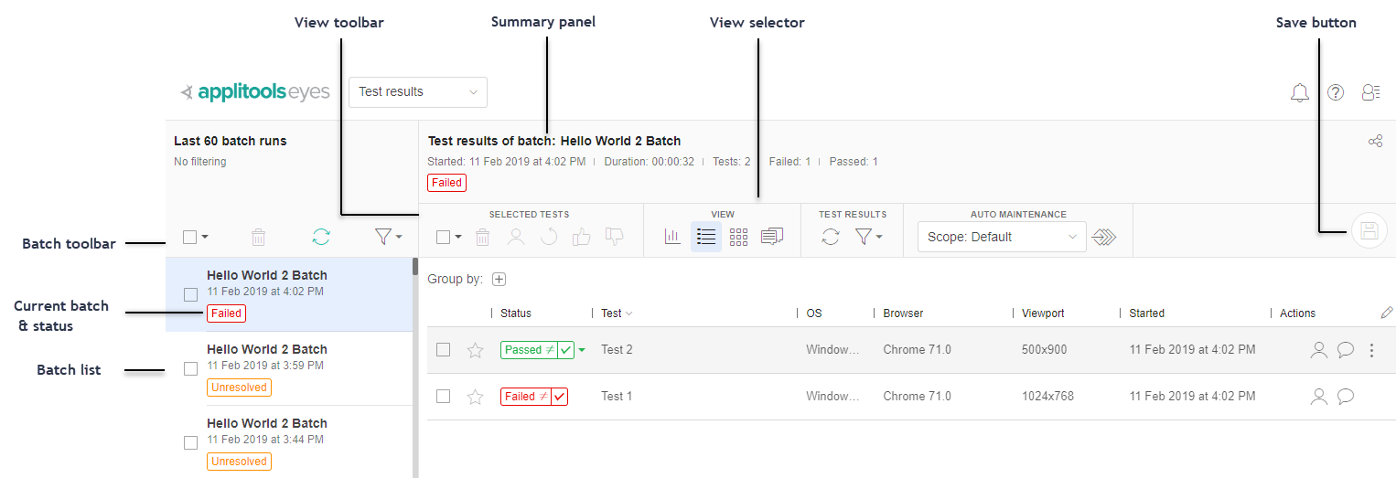This screenshot has width=1396, height=478.
Task: Sort by the Test column header
Action: pyautogui.click(x=611, y=313)
